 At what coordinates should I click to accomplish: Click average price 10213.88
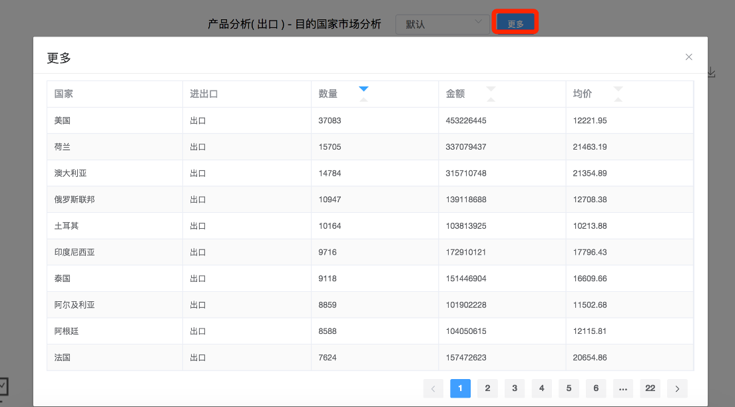click(590, 225)
